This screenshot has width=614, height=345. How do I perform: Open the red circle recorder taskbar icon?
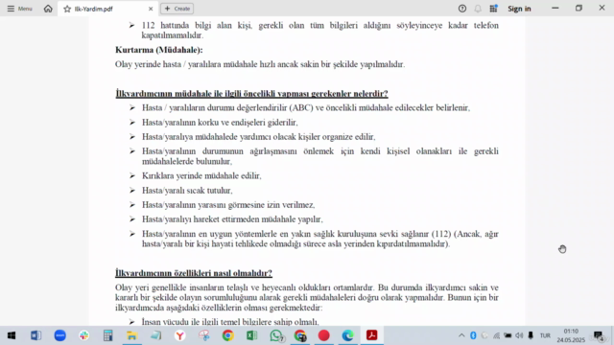[324, 335]
